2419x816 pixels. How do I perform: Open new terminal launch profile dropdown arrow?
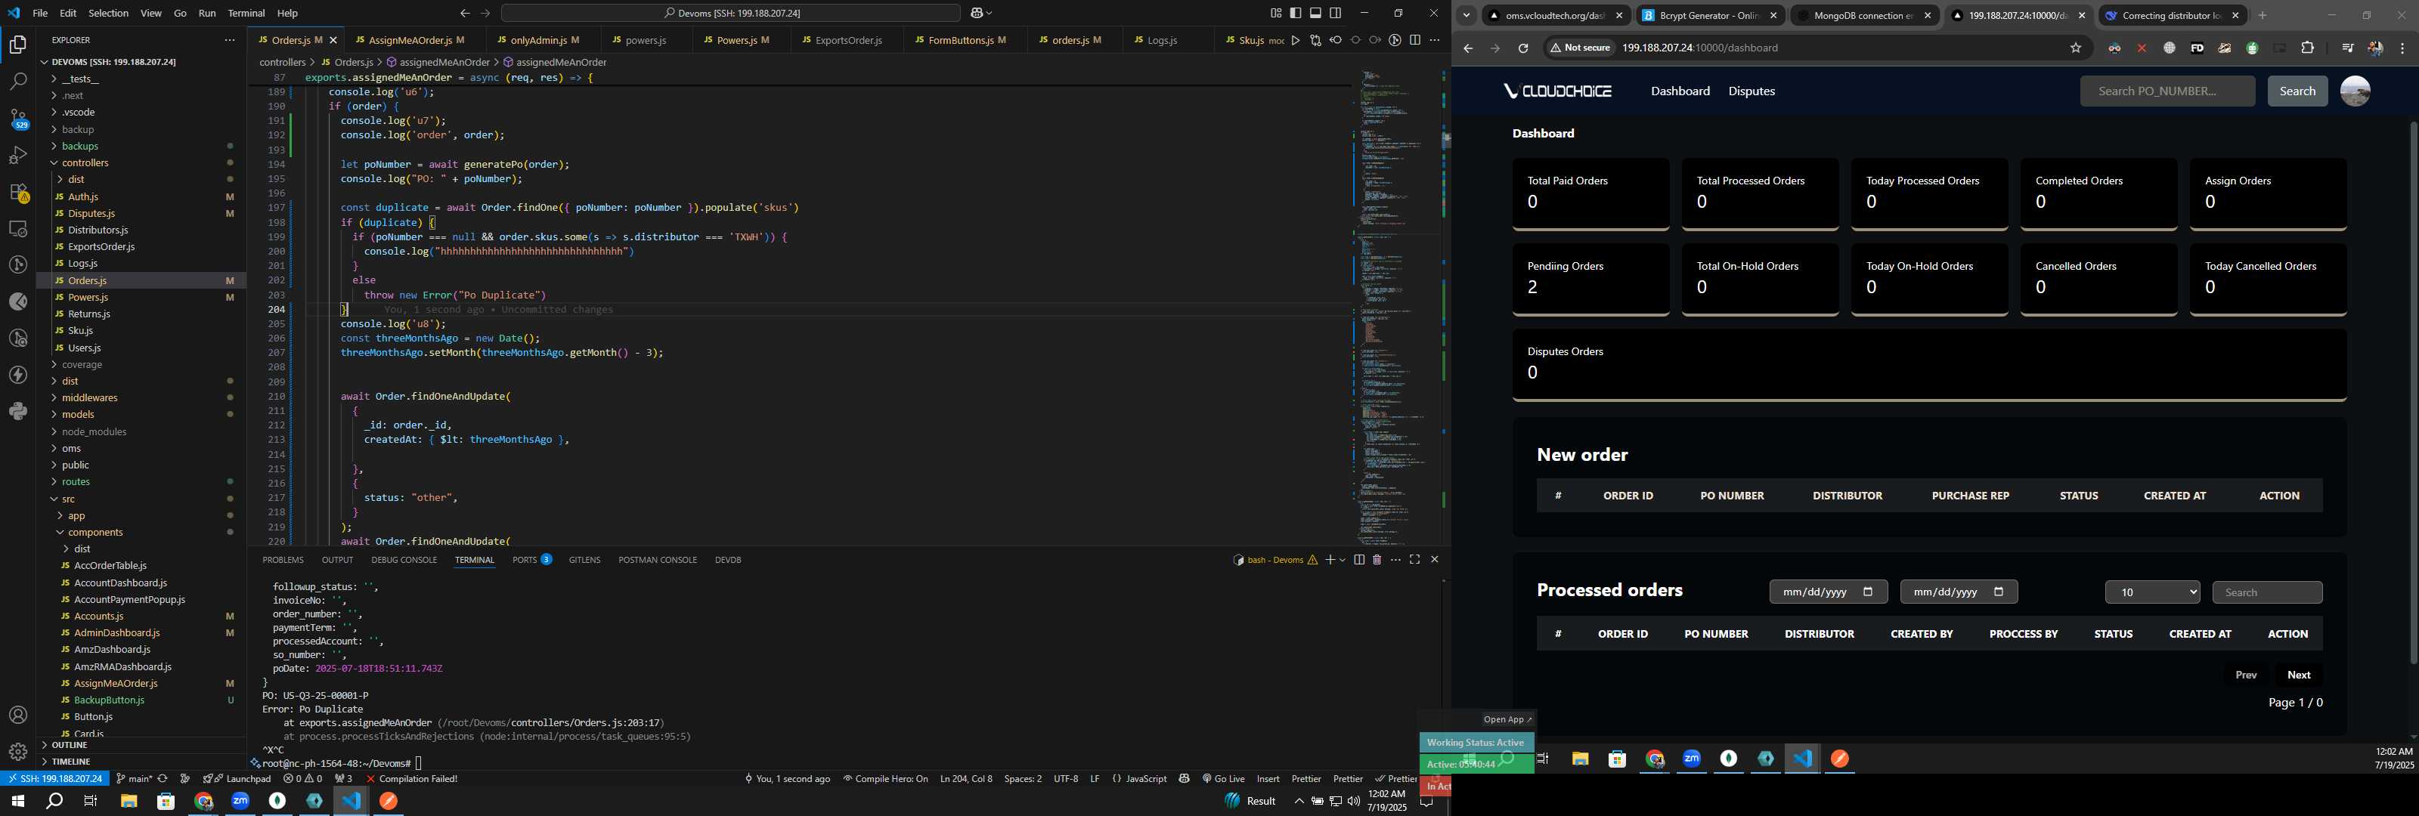[1343, 560]
